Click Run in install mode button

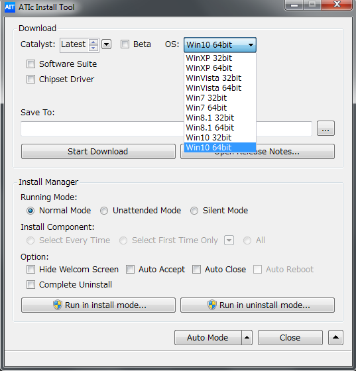click(98, 305)
